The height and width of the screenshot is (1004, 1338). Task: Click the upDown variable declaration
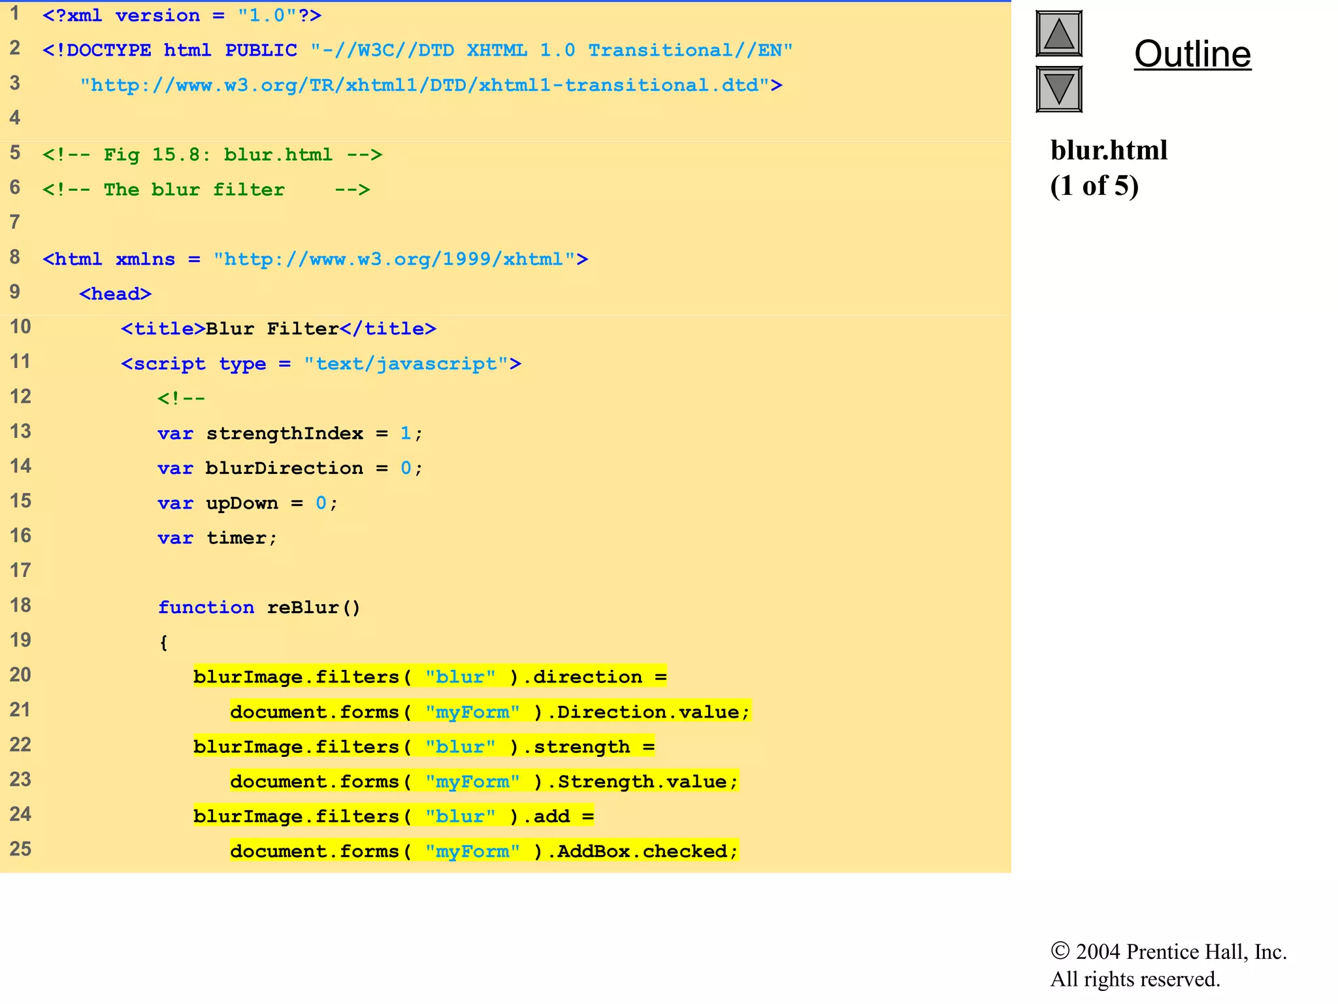click(242, 503)
